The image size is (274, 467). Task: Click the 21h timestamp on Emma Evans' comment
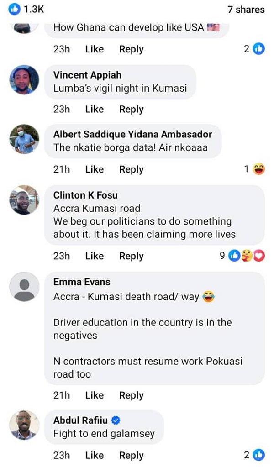[62, 395]
